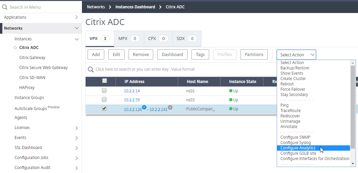Click the gray S badge on 10.2.2.141
Viewport: 358px width, 173px height.
click(170, 107)
